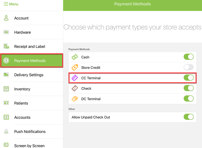Click the Inventory box icon

(6, 89)
